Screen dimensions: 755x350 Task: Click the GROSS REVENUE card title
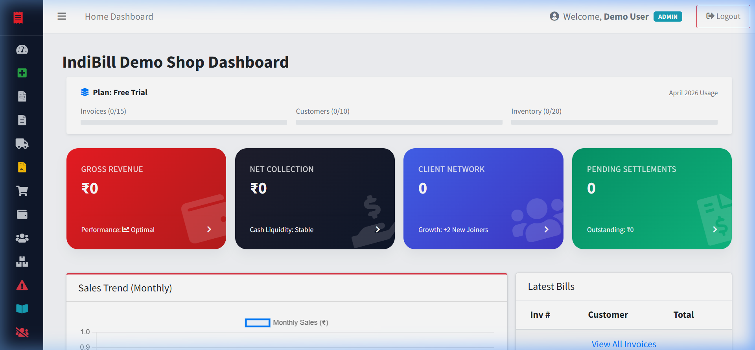click(x=112, y=169)
